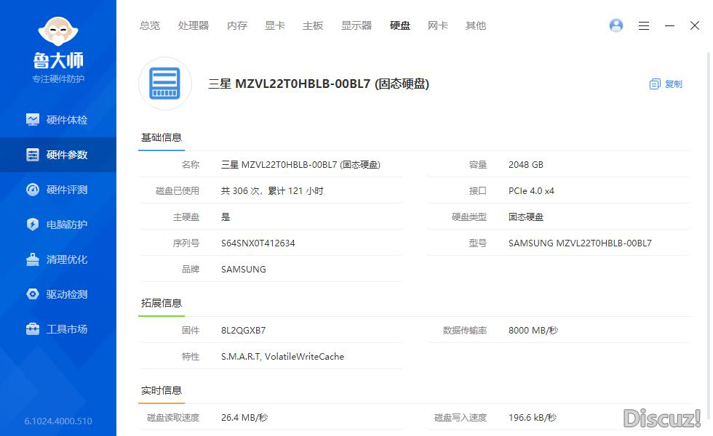The image size is (713, 436).
Task: Click the interface value PCIe 4.0 x4
Action: pyautogui.click(x=531, y=190)
